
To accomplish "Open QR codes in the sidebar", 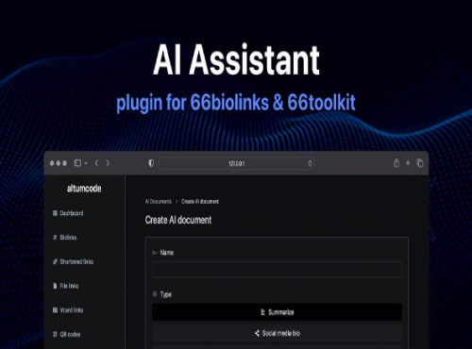I will (67, 334).
